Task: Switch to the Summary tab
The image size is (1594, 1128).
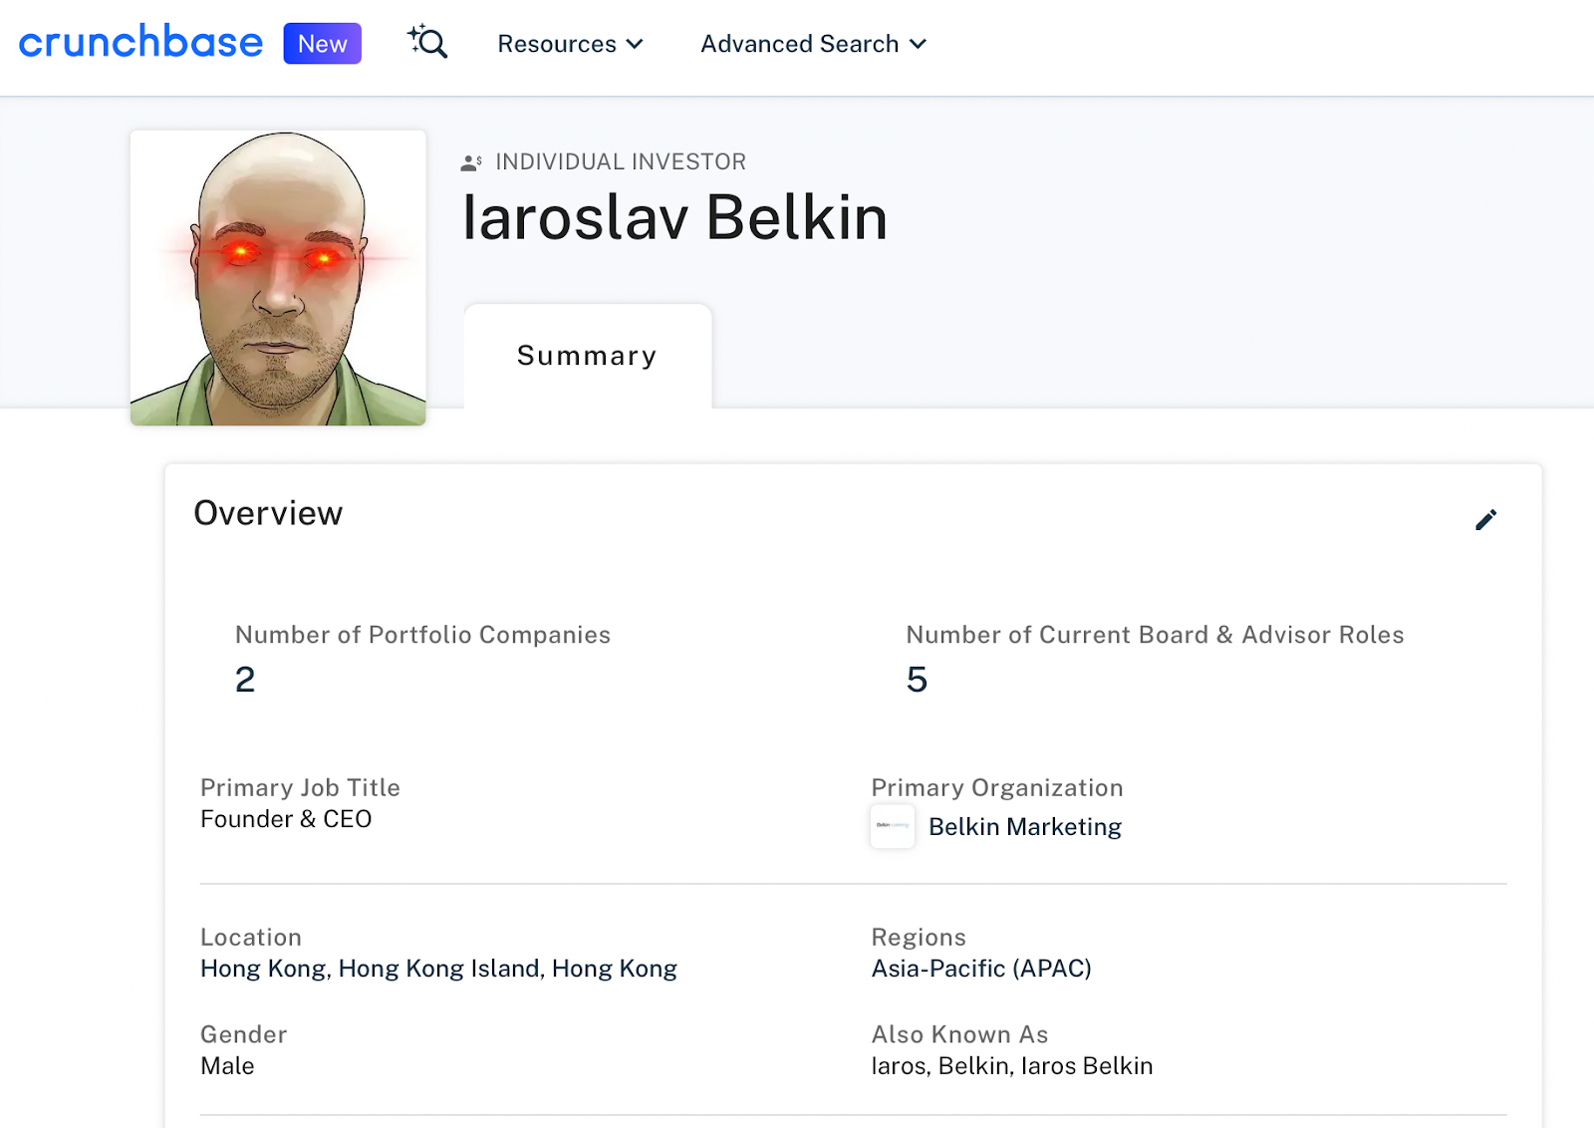Action: point(586,355)
